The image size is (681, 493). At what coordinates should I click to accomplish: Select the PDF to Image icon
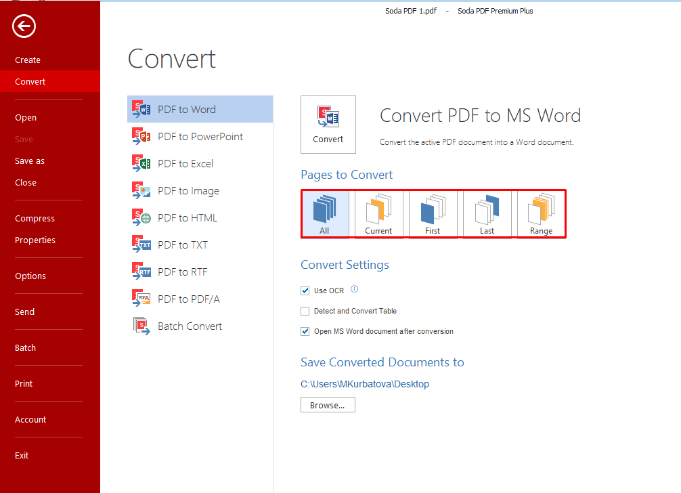click(x=141, y=191)
